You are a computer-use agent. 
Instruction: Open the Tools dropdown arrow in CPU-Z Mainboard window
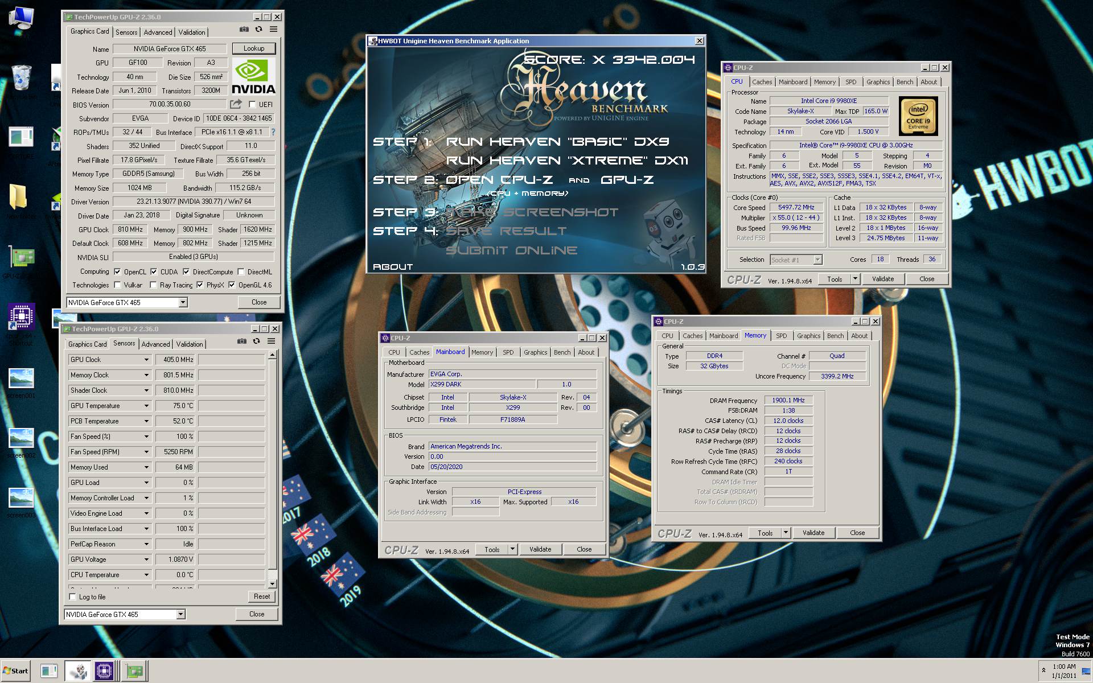(512, 549)
